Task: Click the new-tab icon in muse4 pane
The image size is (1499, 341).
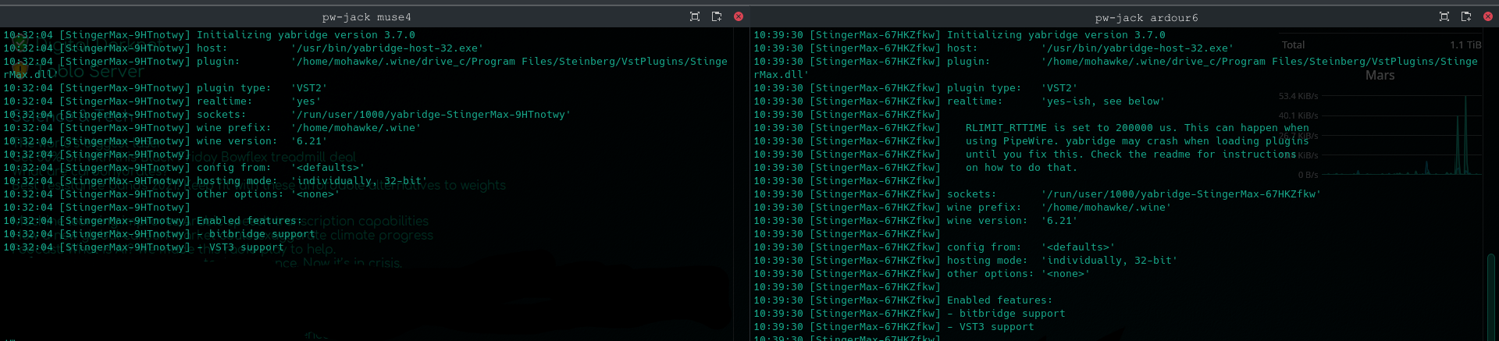Action: pyautogui.click(x=717, y=16)
